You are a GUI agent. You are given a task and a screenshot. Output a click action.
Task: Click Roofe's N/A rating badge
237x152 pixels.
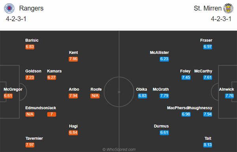pos(95,96)
